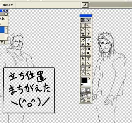Click the brush options button in options bar
The width and height of the screenshot is (132, 123).
click(85, 5)
